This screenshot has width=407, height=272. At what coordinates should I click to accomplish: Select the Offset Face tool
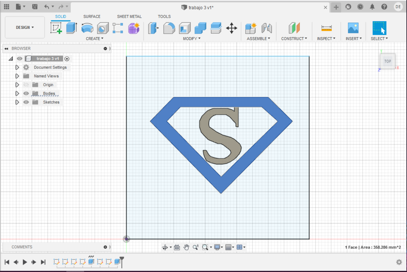coord(216,28)
